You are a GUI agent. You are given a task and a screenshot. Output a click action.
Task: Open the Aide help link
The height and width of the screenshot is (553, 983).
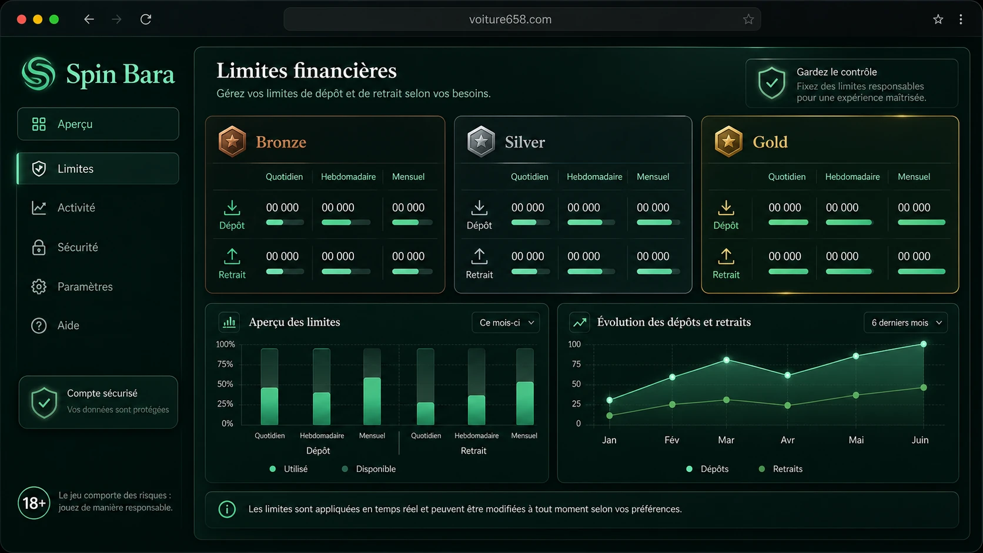(x=98, y=326)
